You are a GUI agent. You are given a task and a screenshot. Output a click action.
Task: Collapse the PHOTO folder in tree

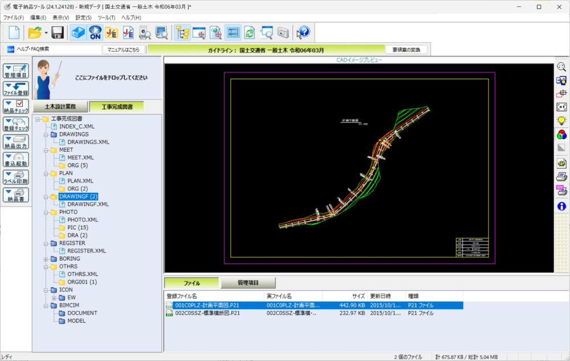click(x=46, y=212)
